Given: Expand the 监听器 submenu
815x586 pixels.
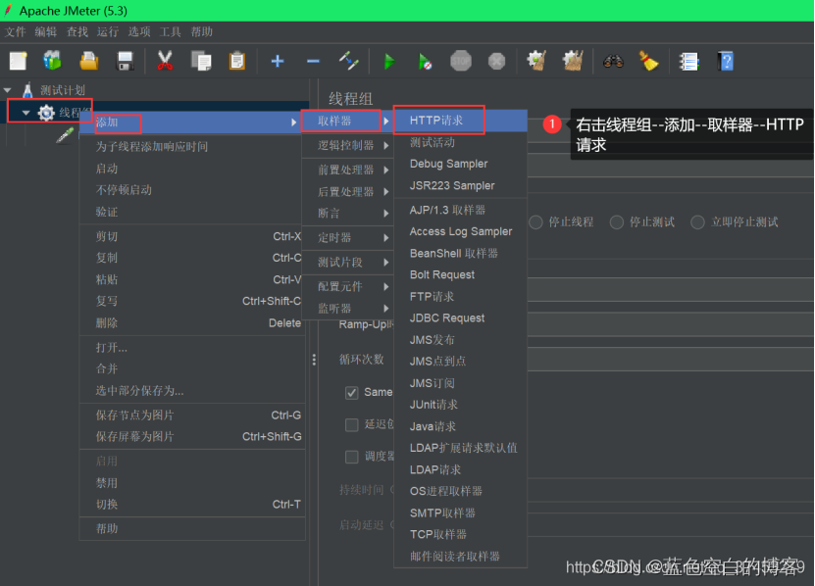Looking at the screenshot, I should click(x=347, y=308).
